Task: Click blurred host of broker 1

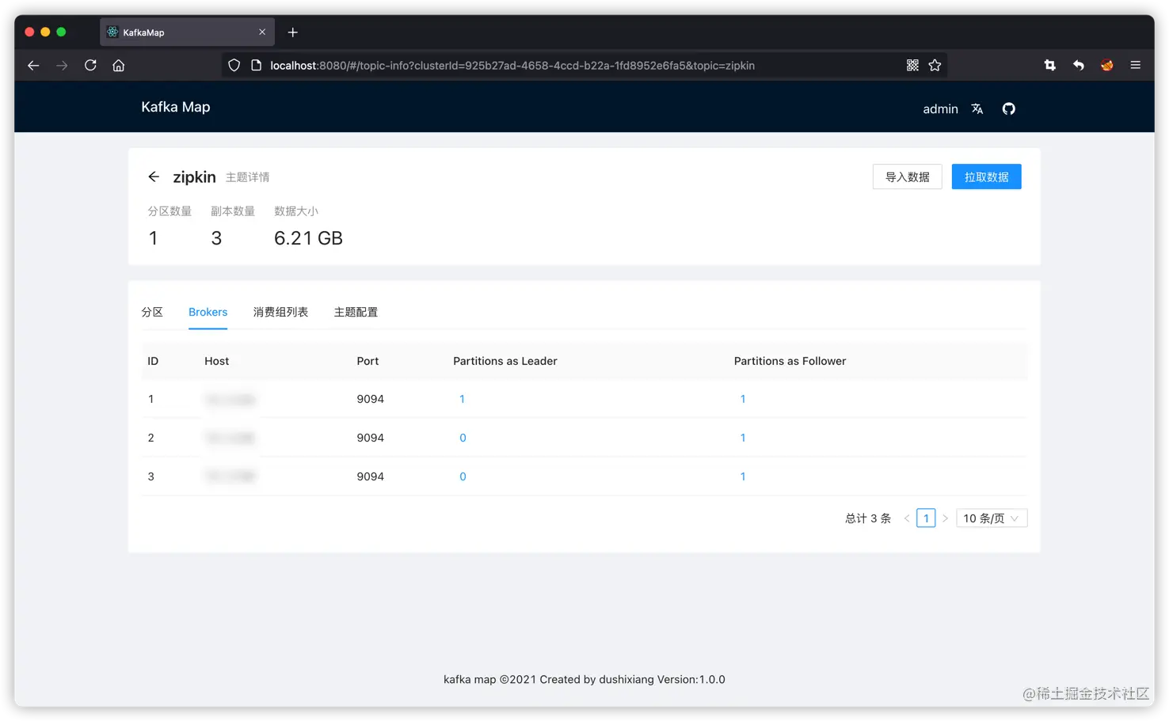Action: click(x=230, y=400)
